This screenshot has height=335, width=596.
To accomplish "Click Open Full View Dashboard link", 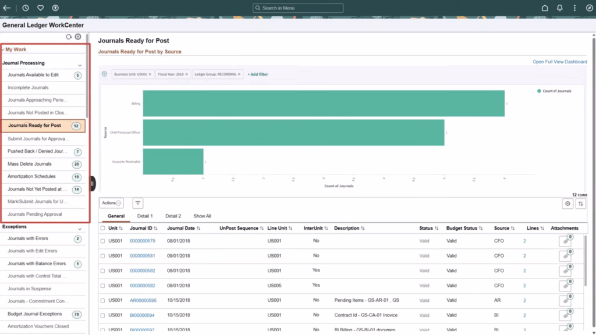I will tap(559, 62).
